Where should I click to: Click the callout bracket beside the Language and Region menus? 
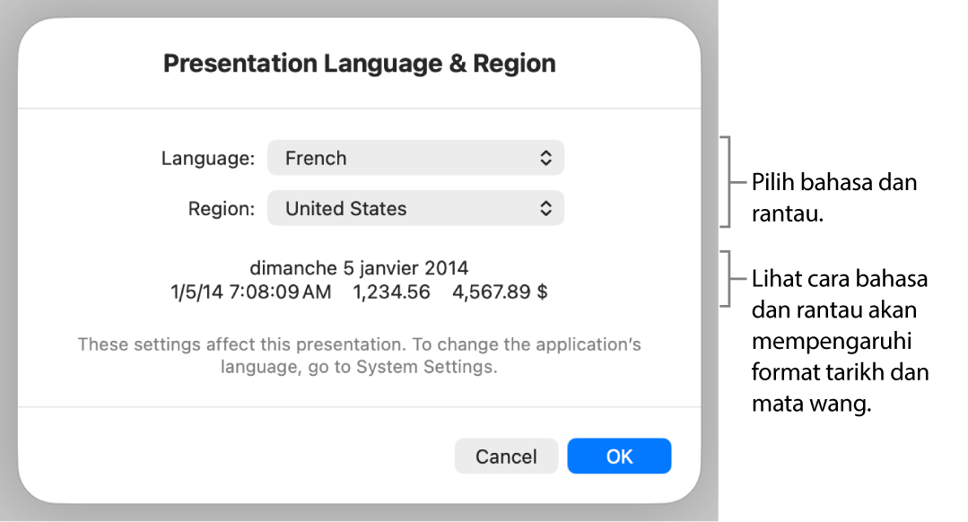[x=733, y=182]
